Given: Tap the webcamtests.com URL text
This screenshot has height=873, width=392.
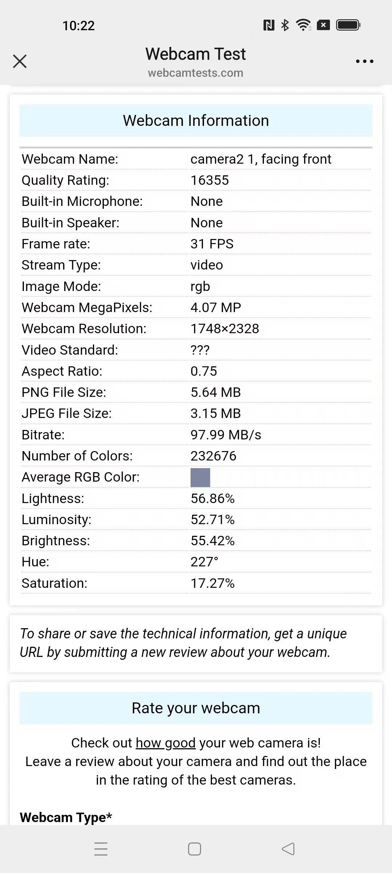Looking at the screenshot, I should point(196,73).
